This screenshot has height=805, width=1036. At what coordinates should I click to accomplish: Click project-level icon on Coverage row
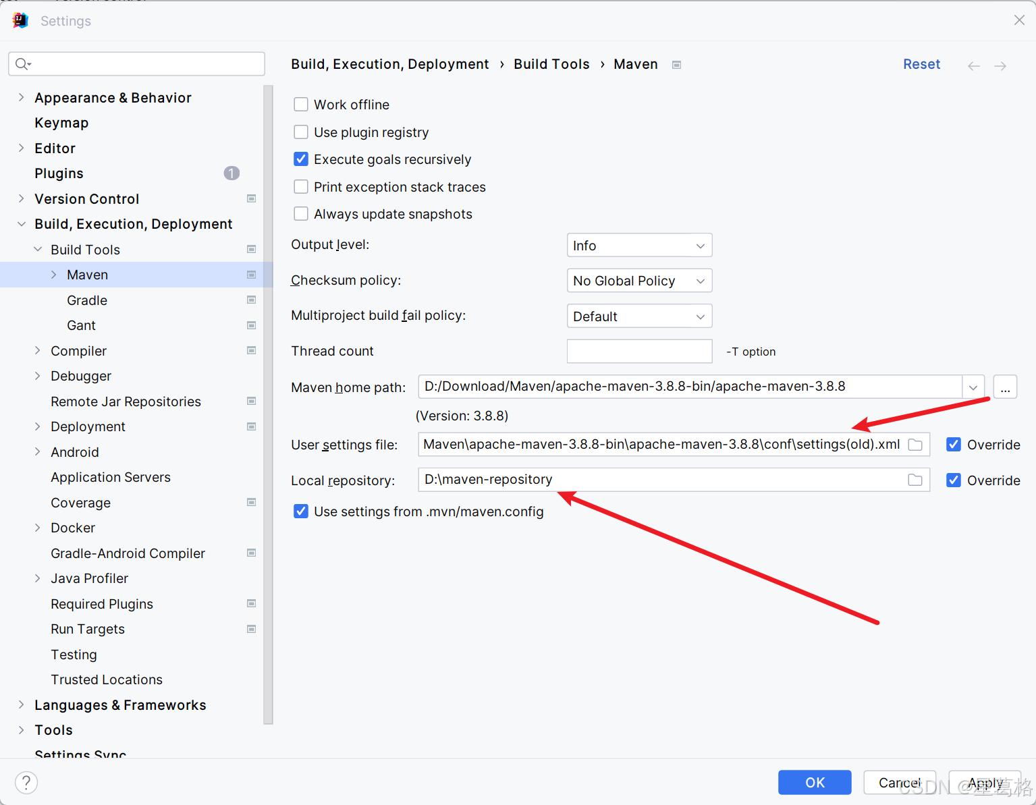252,502
